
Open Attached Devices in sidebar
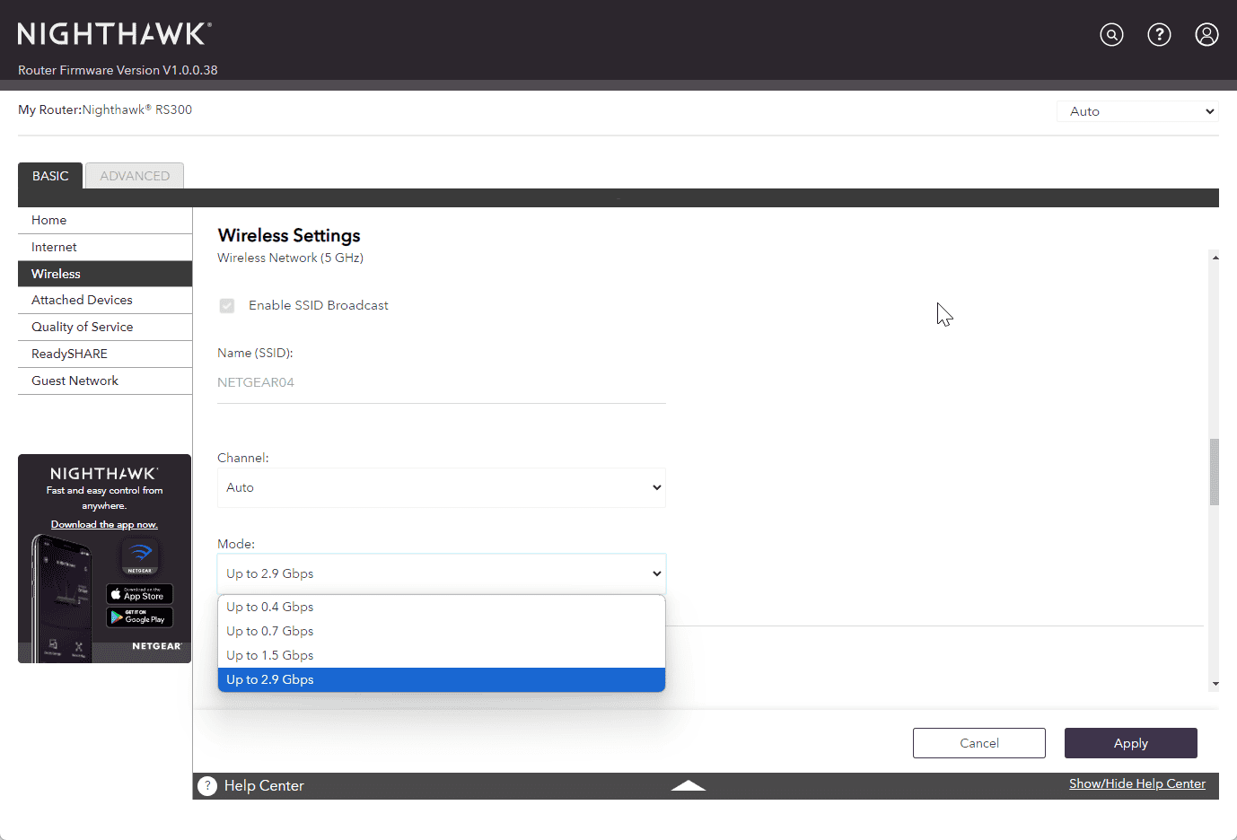[82, 300]
